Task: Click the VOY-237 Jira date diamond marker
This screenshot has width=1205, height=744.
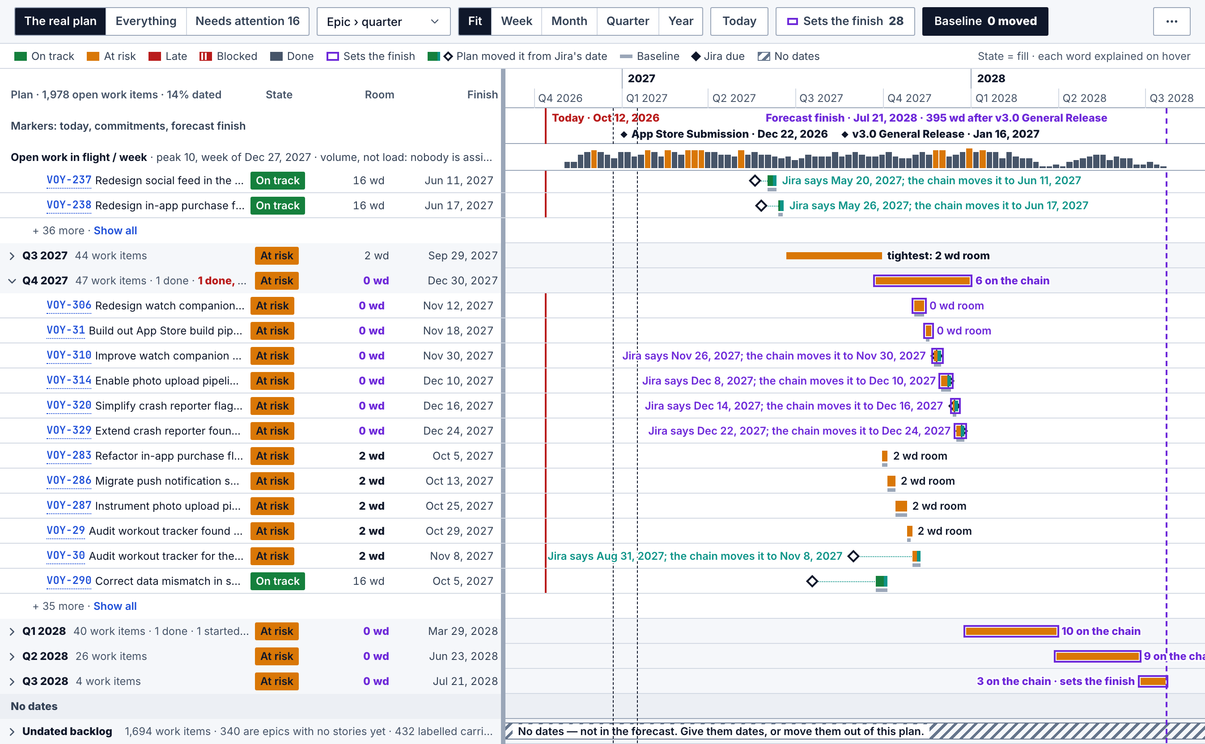Action: pos(755,181)
